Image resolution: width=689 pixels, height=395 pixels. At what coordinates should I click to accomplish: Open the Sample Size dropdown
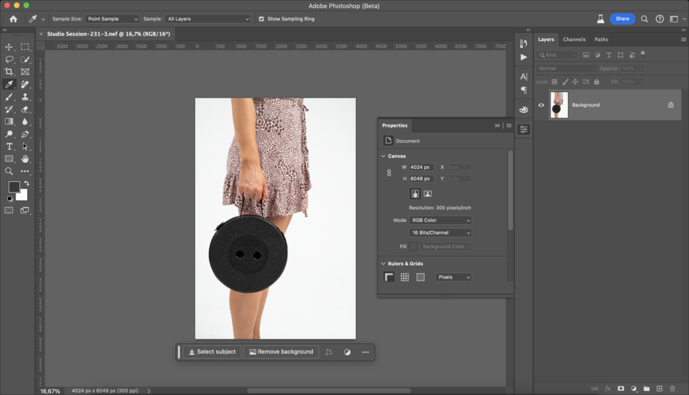pyautogui.click(x=112, y=19)
